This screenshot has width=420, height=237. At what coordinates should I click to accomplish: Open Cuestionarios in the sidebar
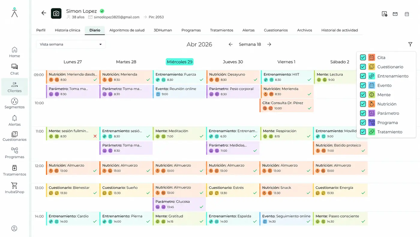pos(14,136)
